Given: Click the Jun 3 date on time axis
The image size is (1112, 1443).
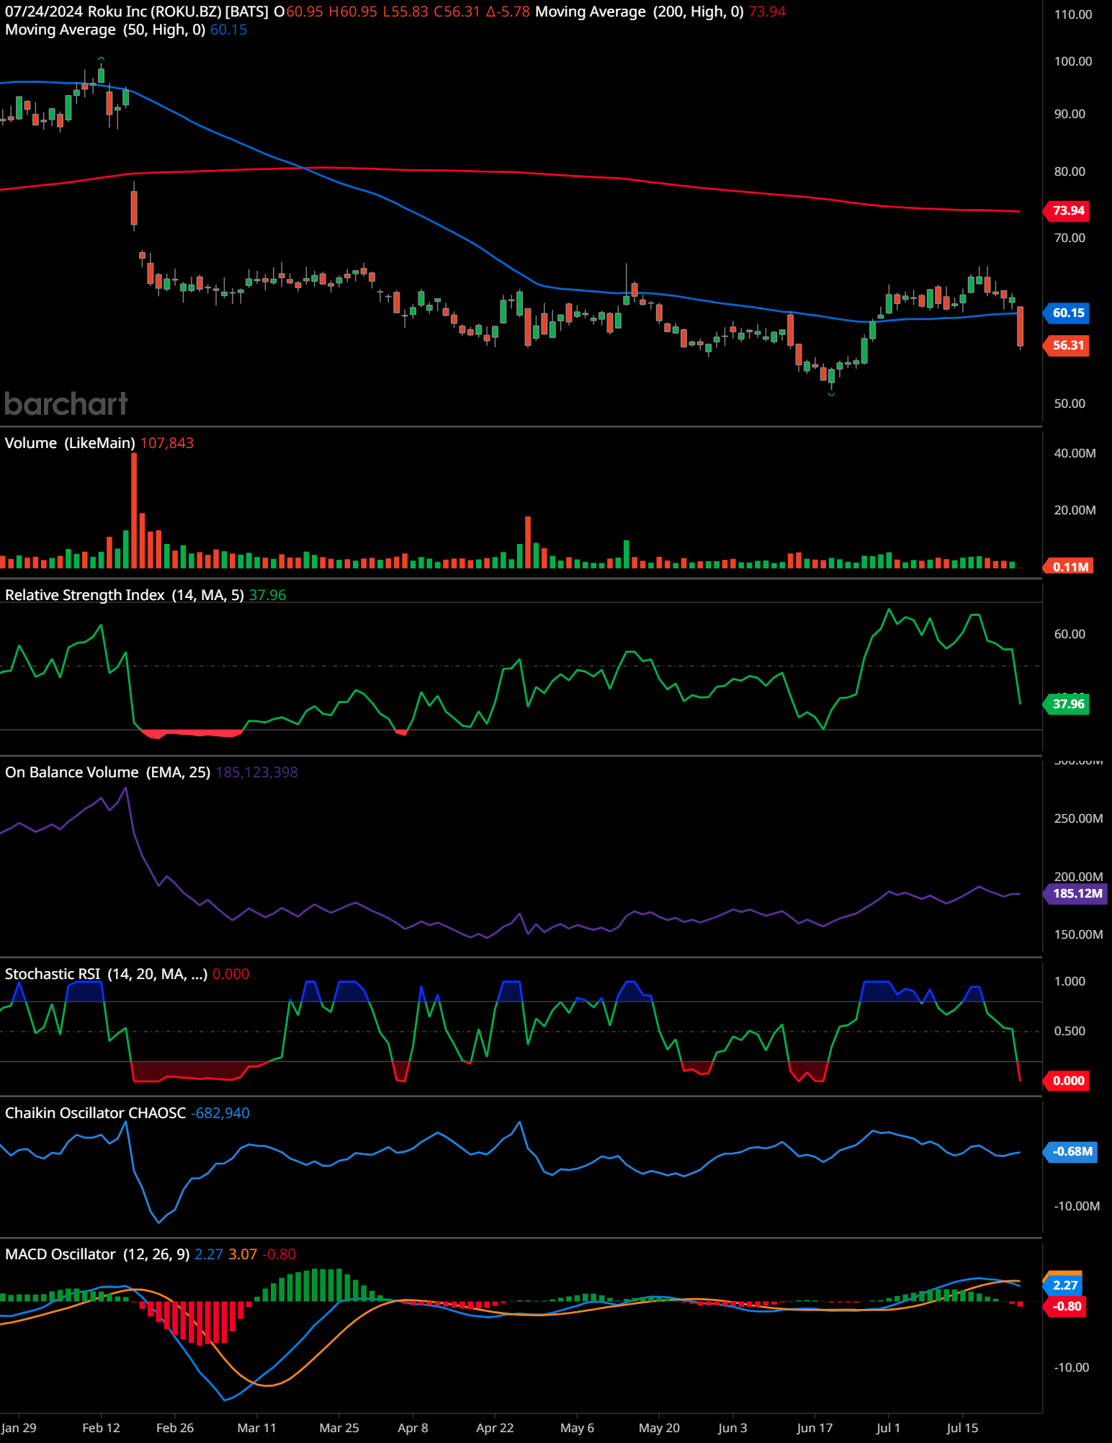Looking at the screenshot, I should pyautogui.click(x=732, y=1428).
